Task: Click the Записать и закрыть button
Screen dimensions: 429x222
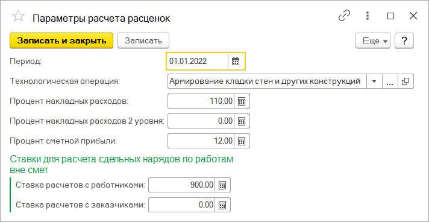Action: [61, 41]
